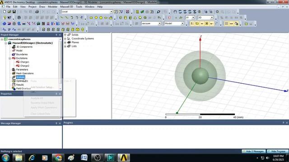Click the context help arrow-question icon
289x162 pixels.
(9, 18)
